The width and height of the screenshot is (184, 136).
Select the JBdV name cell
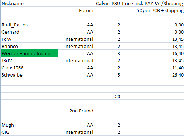pyautogui.click(x=29, y=60)
